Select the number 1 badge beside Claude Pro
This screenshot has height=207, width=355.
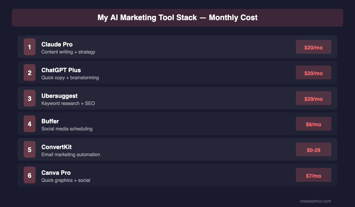pyautogui.click(x=30, y=47)
